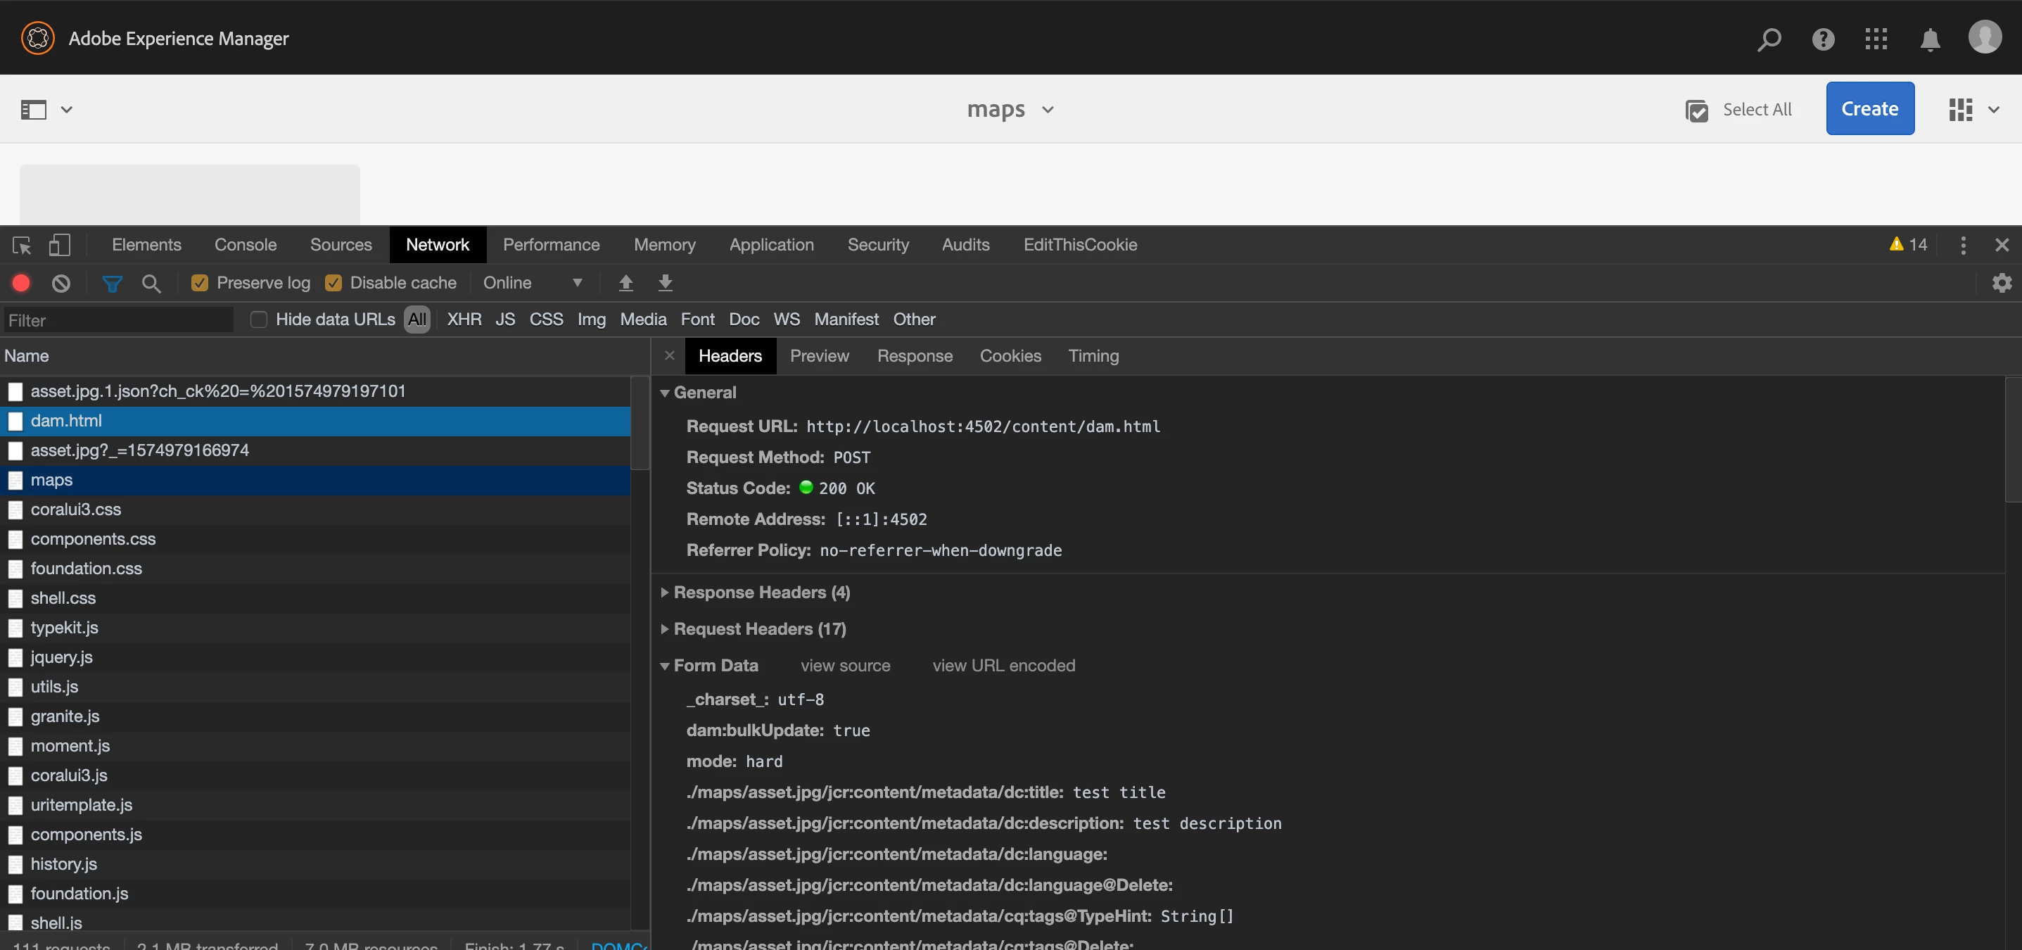Uncheck the Preserve log checkbox
The image size is (2022, 950).
coord(199,283)
